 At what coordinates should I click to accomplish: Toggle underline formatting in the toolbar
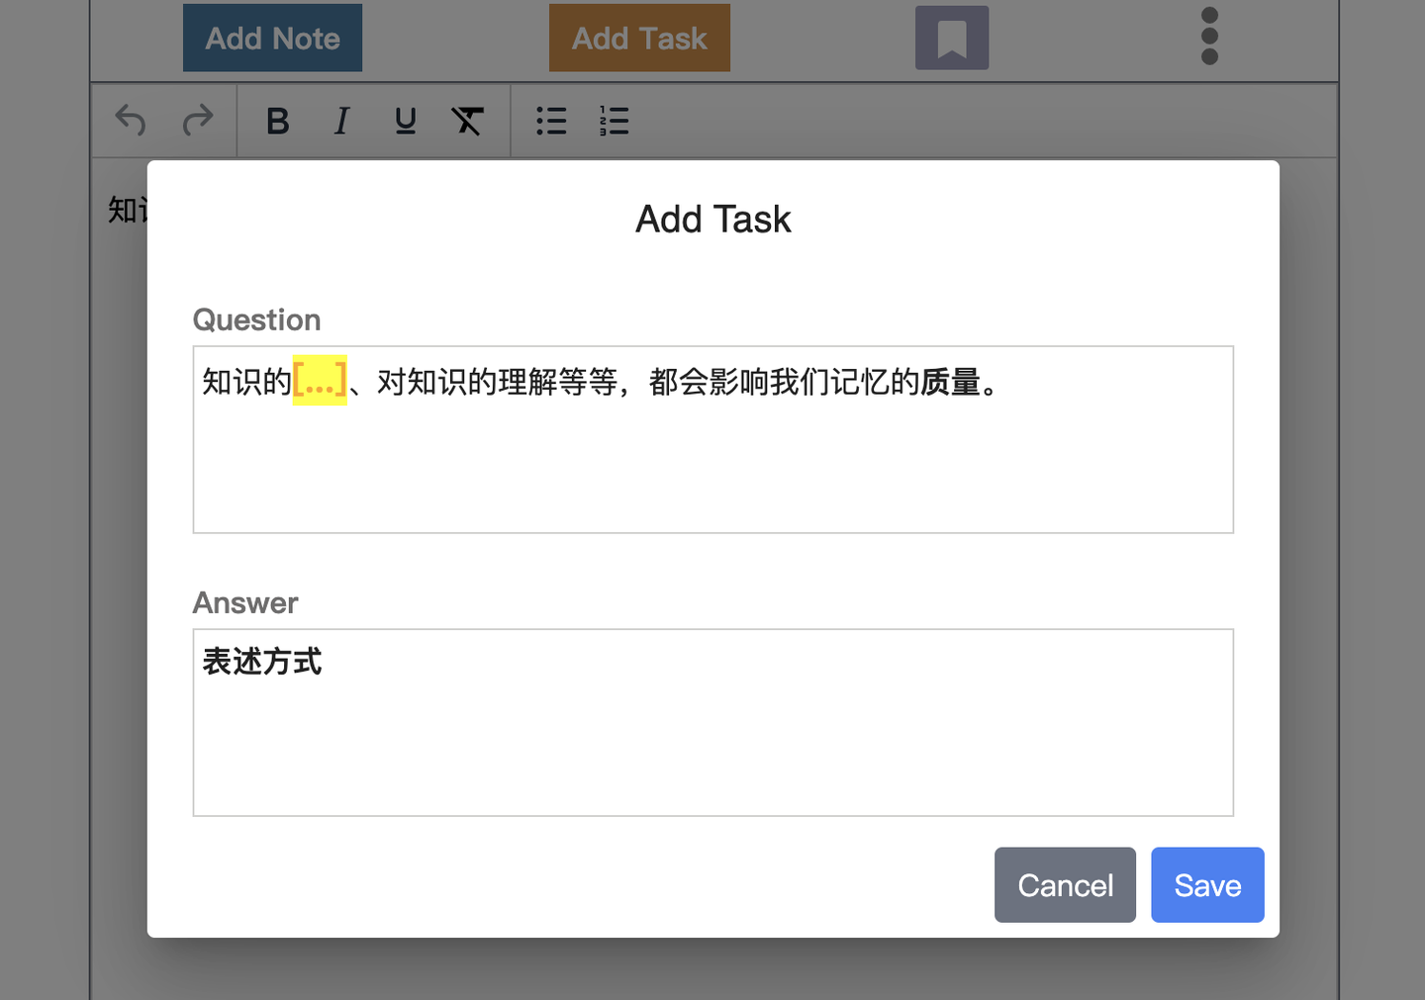pyautogui.click(x=405, y=121)
